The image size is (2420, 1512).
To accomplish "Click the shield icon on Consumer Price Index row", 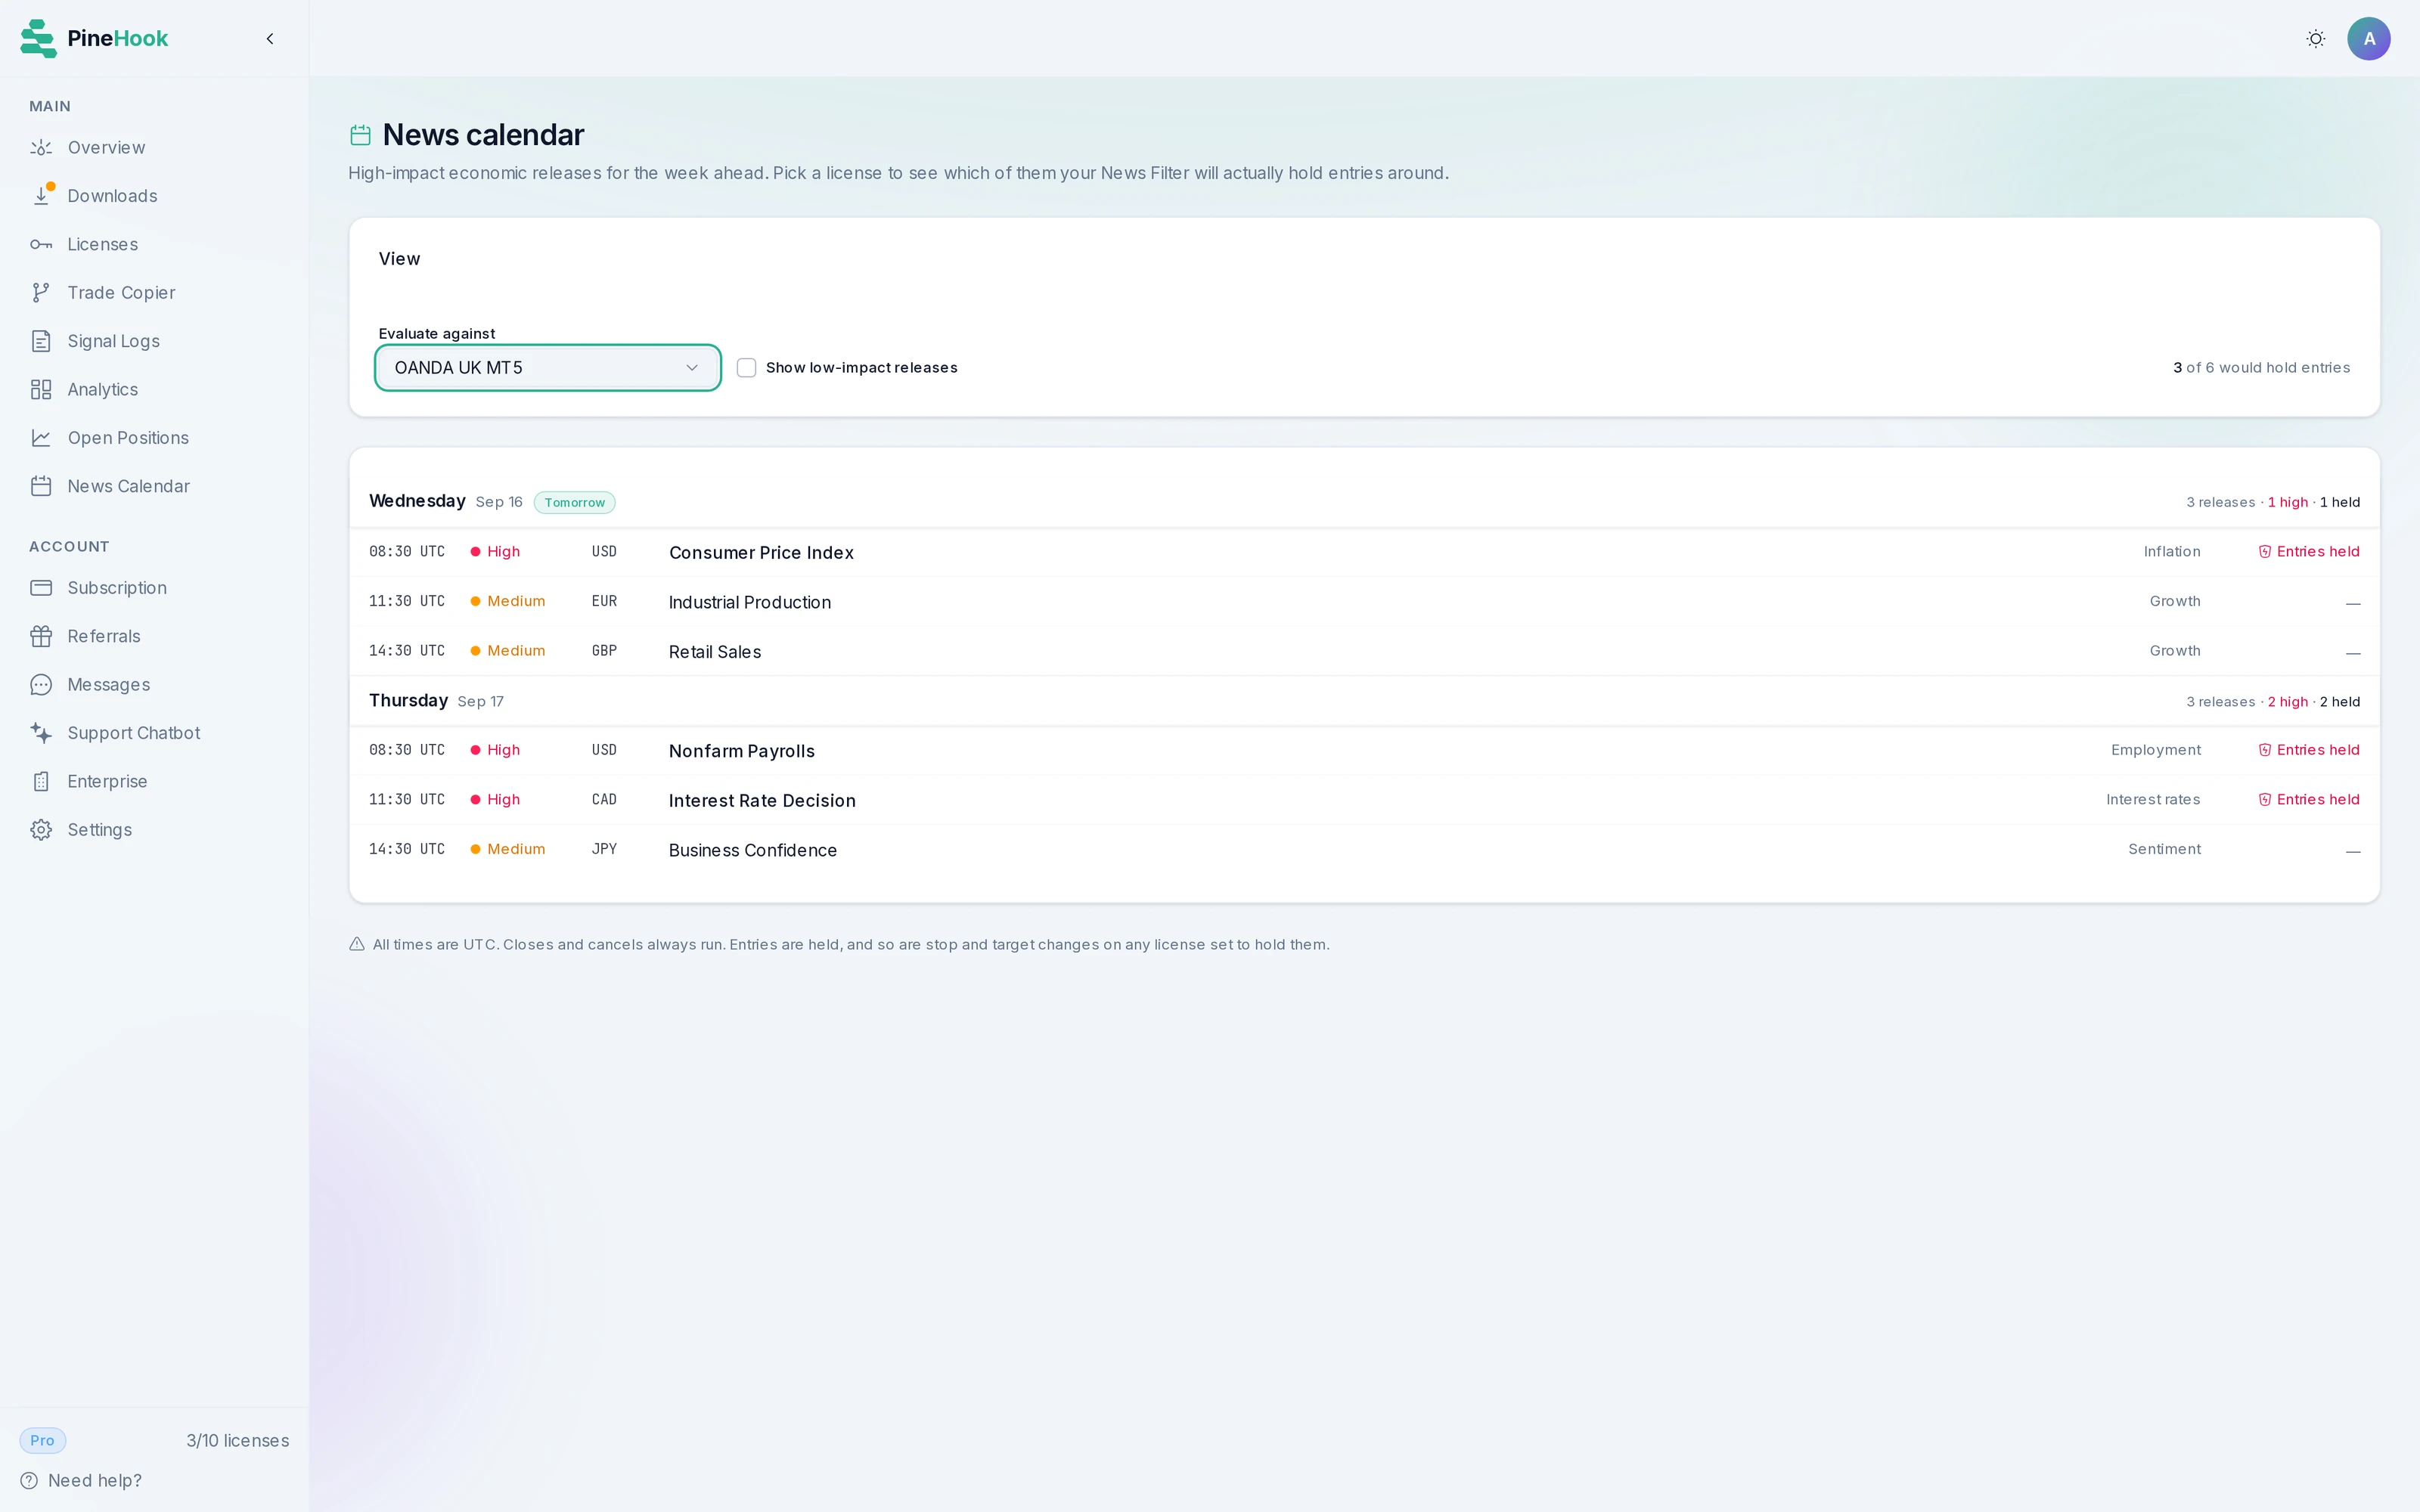I will click(x=2265, y=552).
